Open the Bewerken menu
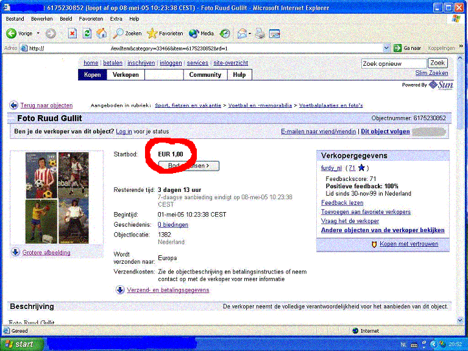Screen dimensions: 468x351 point(42,19)
